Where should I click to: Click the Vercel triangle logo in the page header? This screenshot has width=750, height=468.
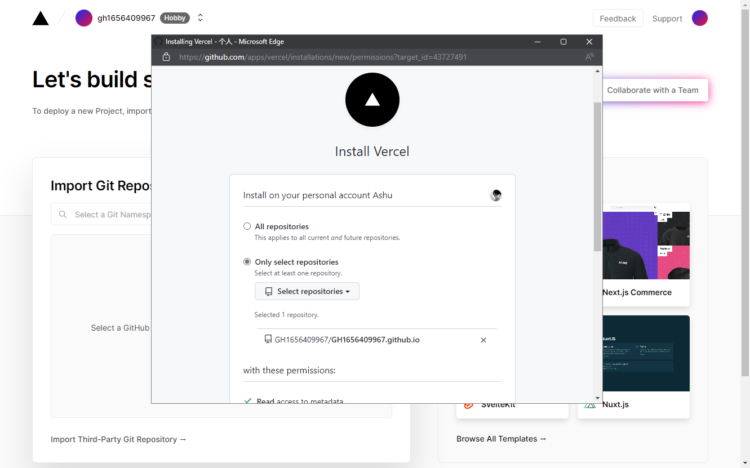pos(41,18)
